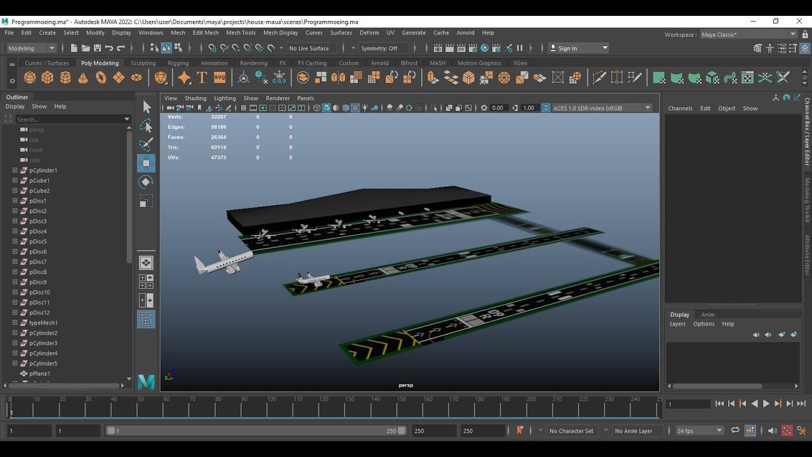812x457 pixels.
Task: Create a polygon plane from the shelf
Action: coord(119,77)
